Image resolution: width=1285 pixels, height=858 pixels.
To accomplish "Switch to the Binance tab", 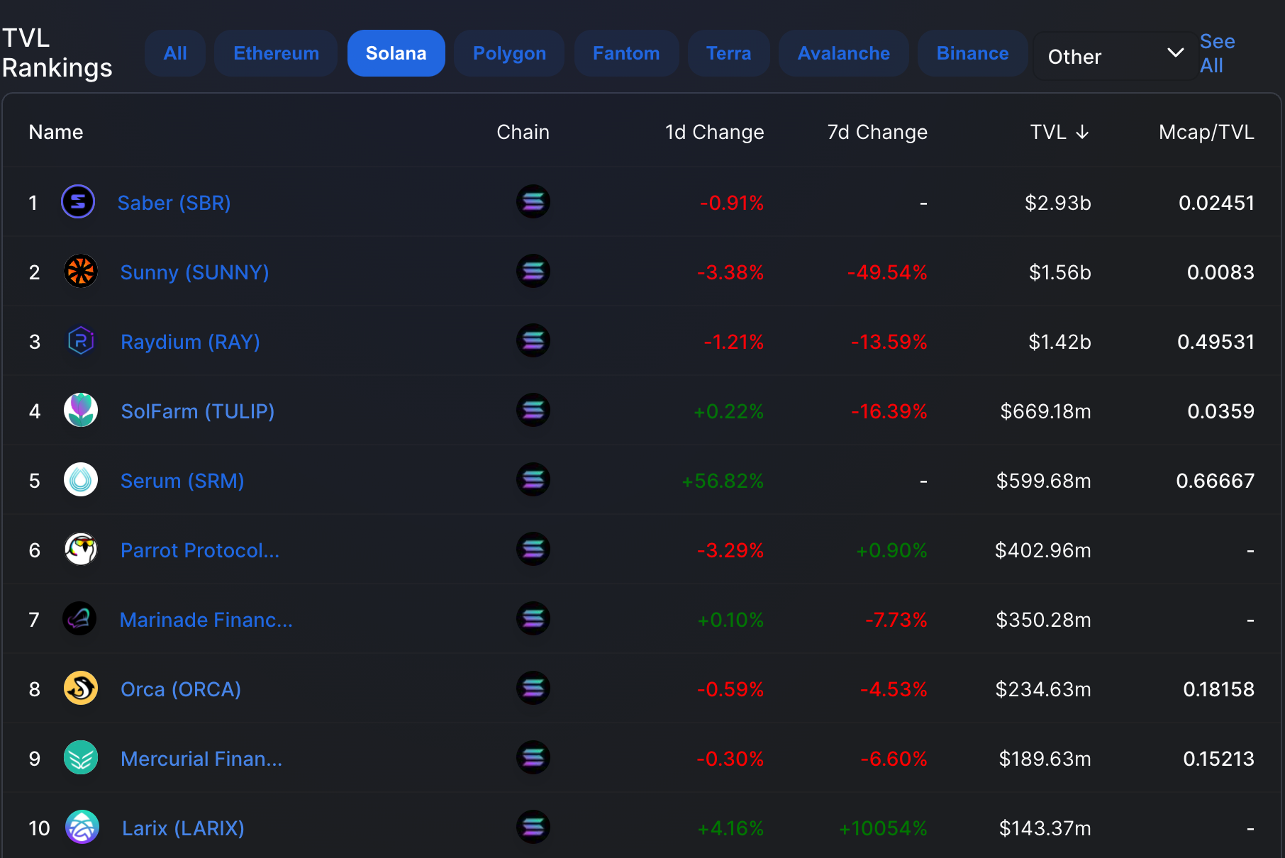I will [973, 53].
